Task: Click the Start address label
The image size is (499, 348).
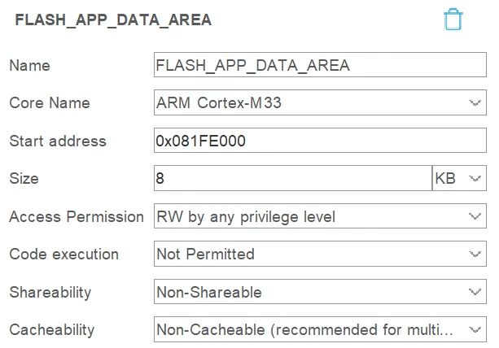Action: click(58, 141)
